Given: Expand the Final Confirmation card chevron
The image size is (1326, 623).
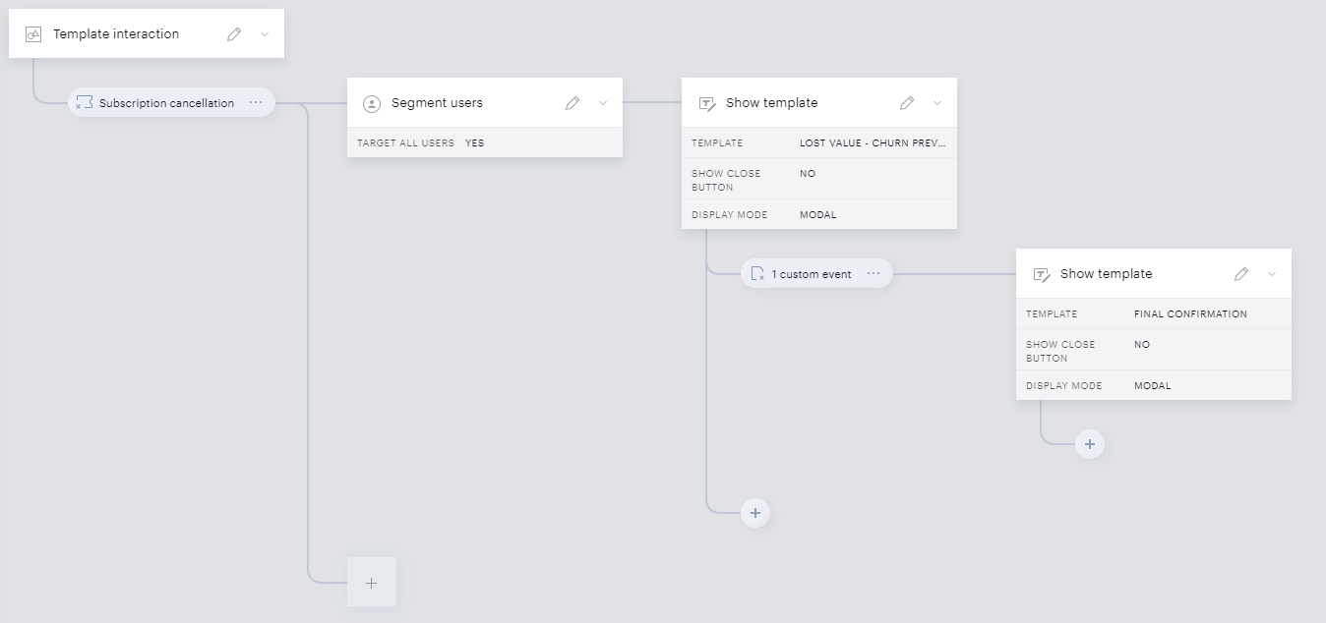Looking at the screenshot, I should point(1272,274).
